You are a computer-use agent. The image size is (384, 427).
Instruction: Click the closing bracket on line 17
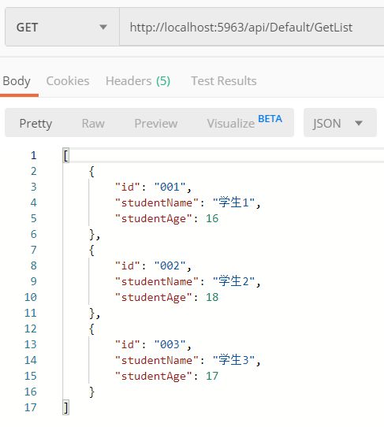66,407
